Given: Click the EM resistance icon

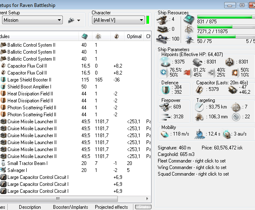Looking at the screenshot, I should (x=164, y=72).
